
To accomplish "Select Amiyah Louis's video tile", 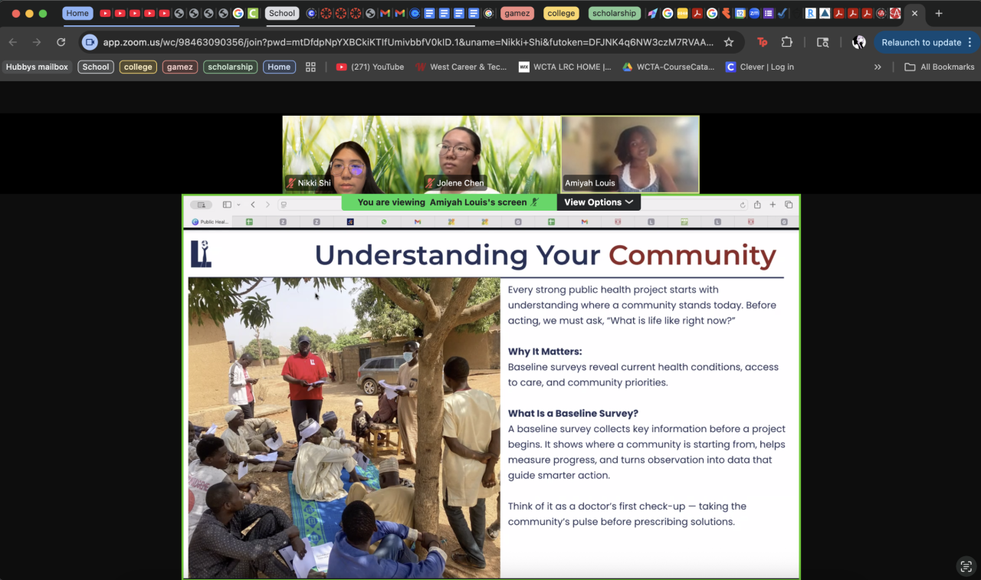I will tap(631, 154).
